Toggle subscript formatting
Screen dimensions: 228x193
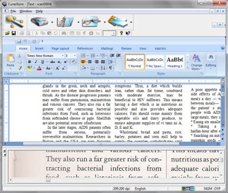click(59, 62)
